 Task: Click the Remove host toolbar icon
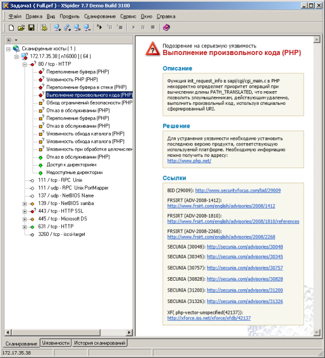(x=88, y=27)
